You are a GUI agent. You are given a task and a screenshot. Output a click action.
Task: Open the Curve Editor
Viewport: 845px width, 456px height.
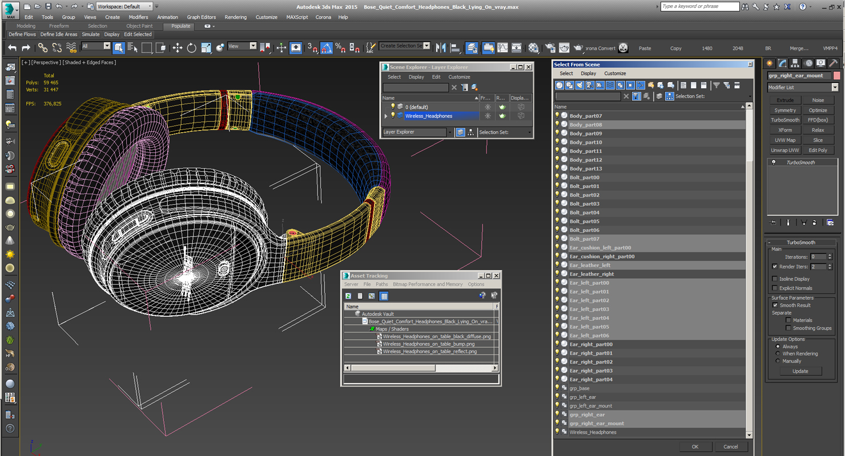coord(502,48)
